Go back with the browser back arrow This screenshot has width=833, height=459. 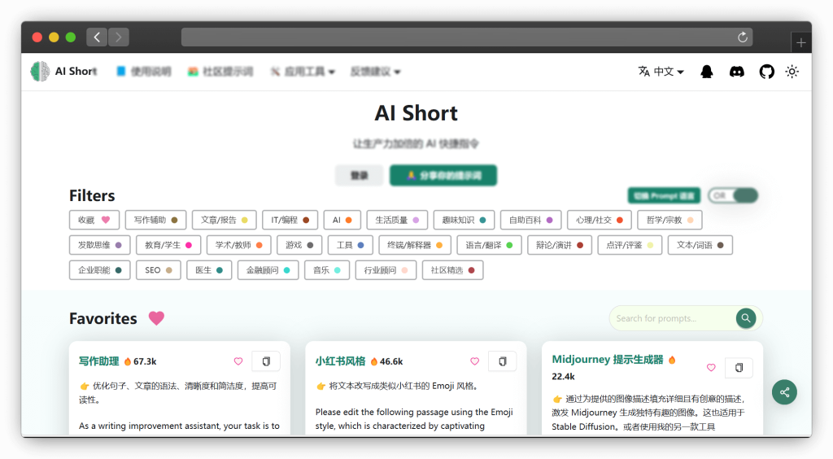coord(97,37)
